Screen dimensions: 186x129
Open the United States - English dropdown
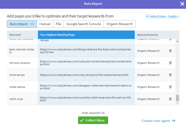(x=163, y=16)
